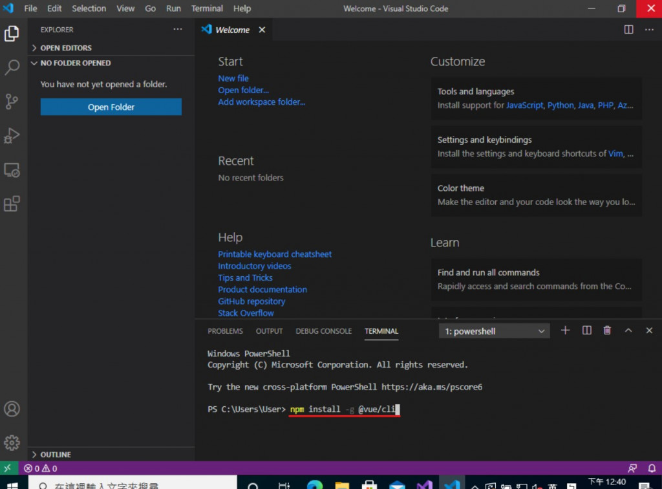Open Visual Studio from the taskbar
Screen dimensions: 662x489
pos(424,484)
